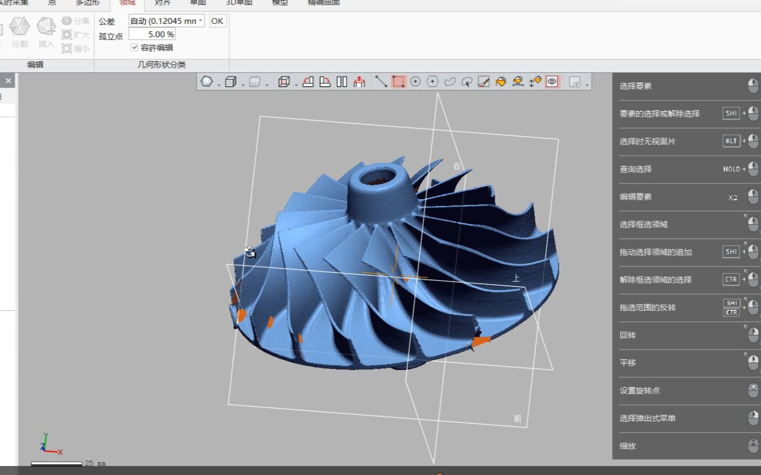Switch to the 3D草图 ribbon tab
Screen dimensions: 761x475
(x=239, y=3)
